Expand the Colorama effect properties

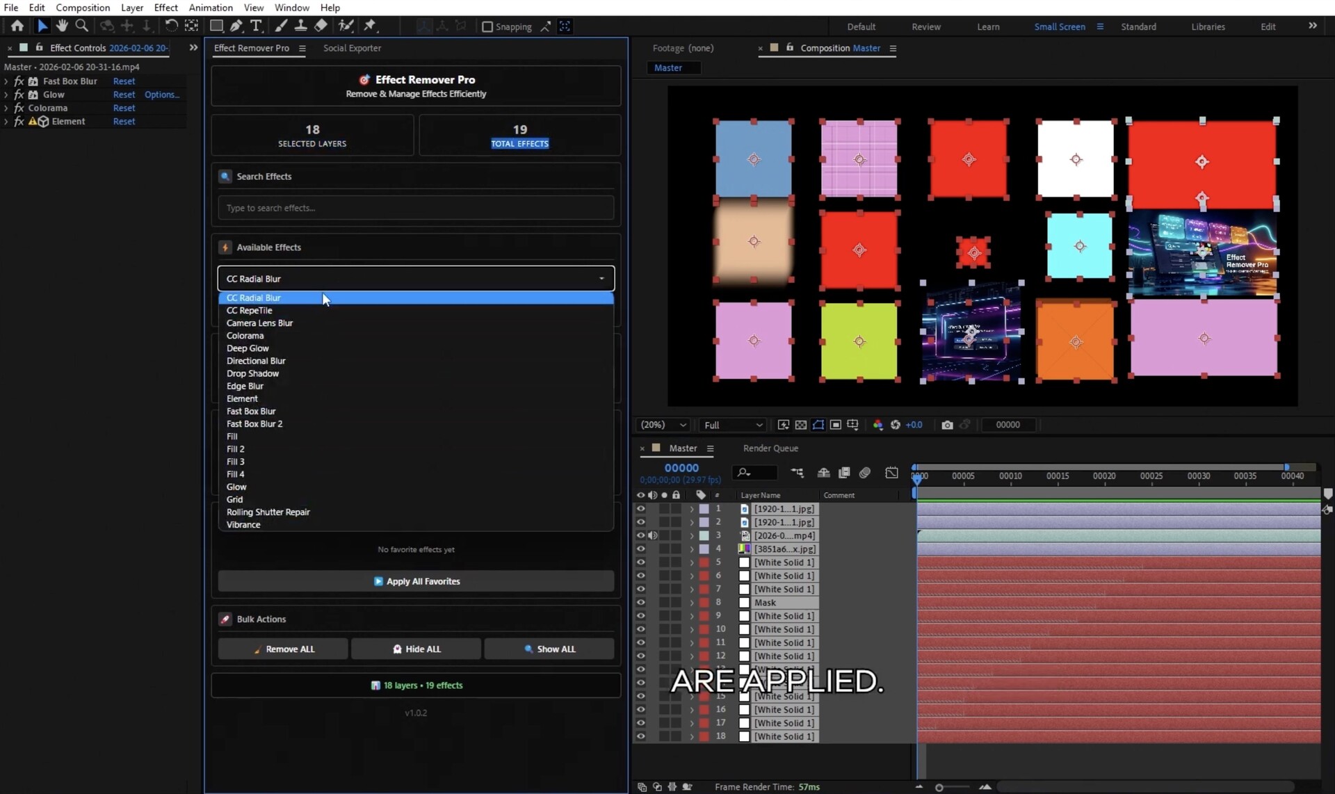coord(6,108)
